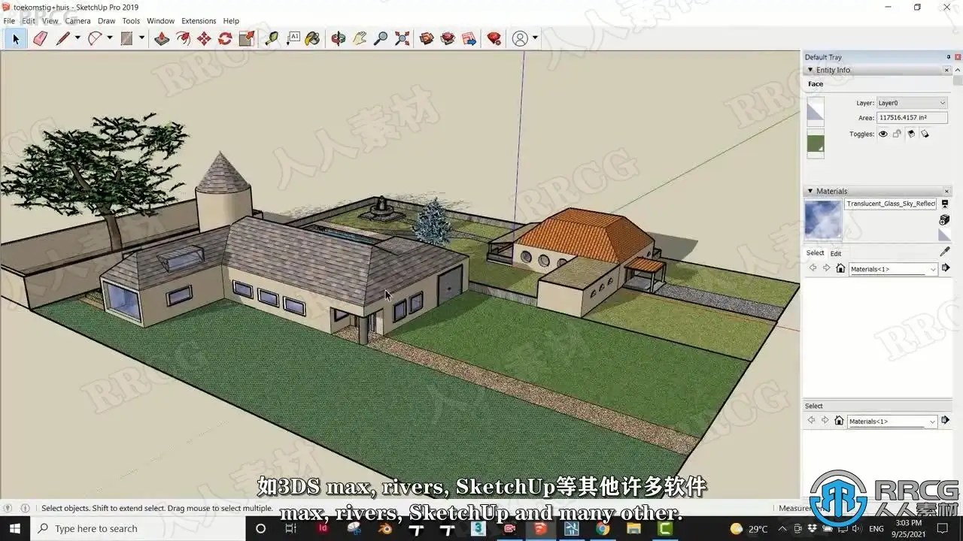The width and height of the screenshot is (963, 541).
Task: Pick the Sample Paint eyedropper
Action: [945, 251]
